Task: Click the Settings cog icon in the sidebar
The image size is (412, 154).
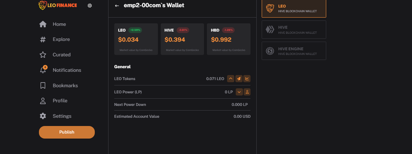Action: (43, 116)
